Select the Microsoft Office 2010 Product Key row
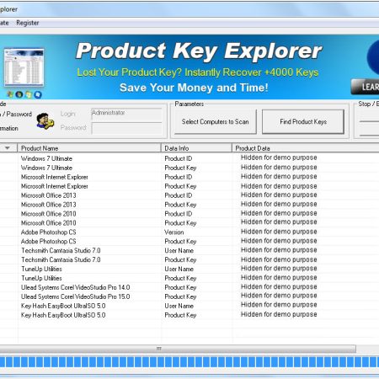 click(x=189, y=223)
